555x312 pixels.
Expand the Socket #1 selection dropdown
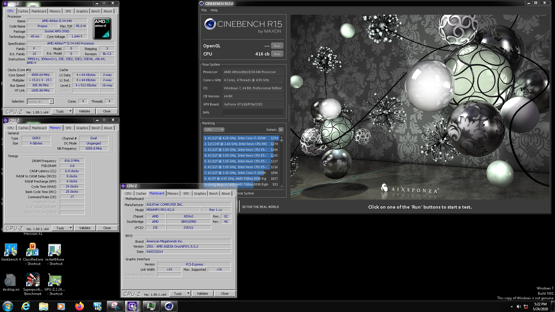click(51, 102)
